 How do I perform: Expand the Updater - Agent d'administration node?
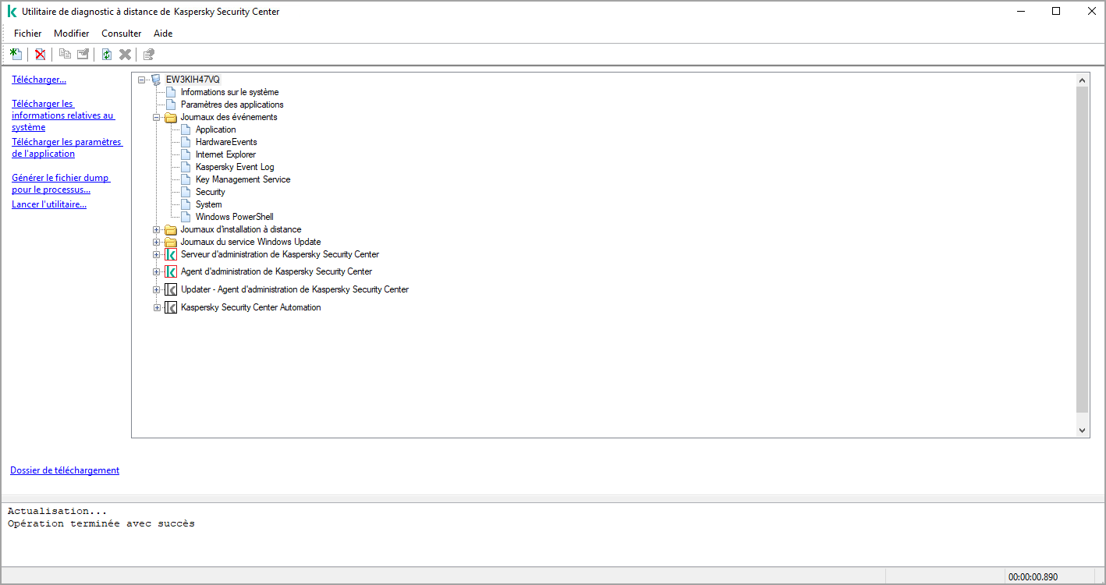(x=157, y=289)
